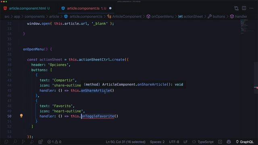Screen dimensions: 258x145
Task: Click the lightbulb quick fix on line 50
Action: [x=21, y=116]
